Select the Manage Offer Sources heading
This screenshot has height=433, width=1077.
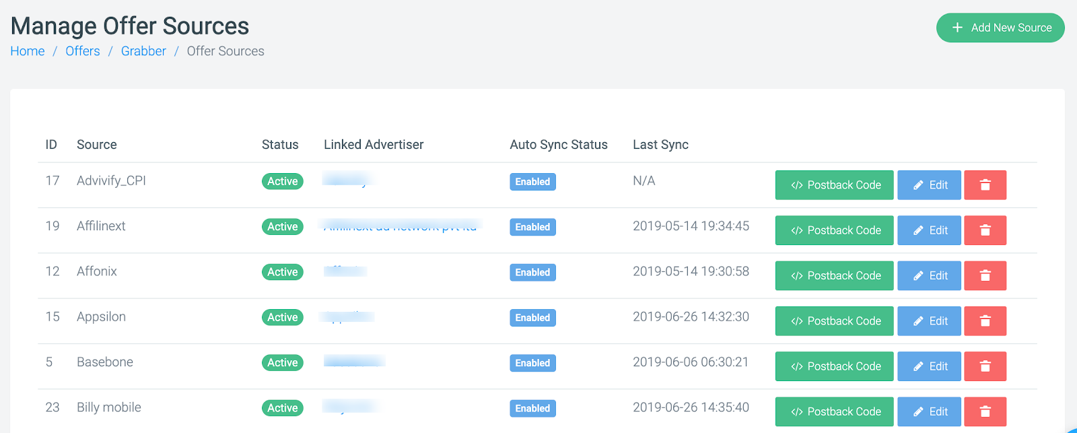(x=130, y=26)
